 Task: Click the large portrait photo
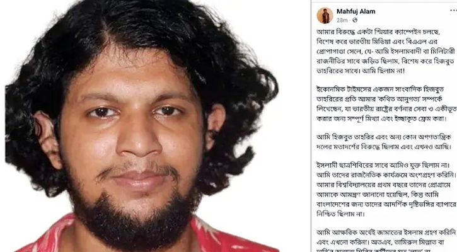coord(142,126)
